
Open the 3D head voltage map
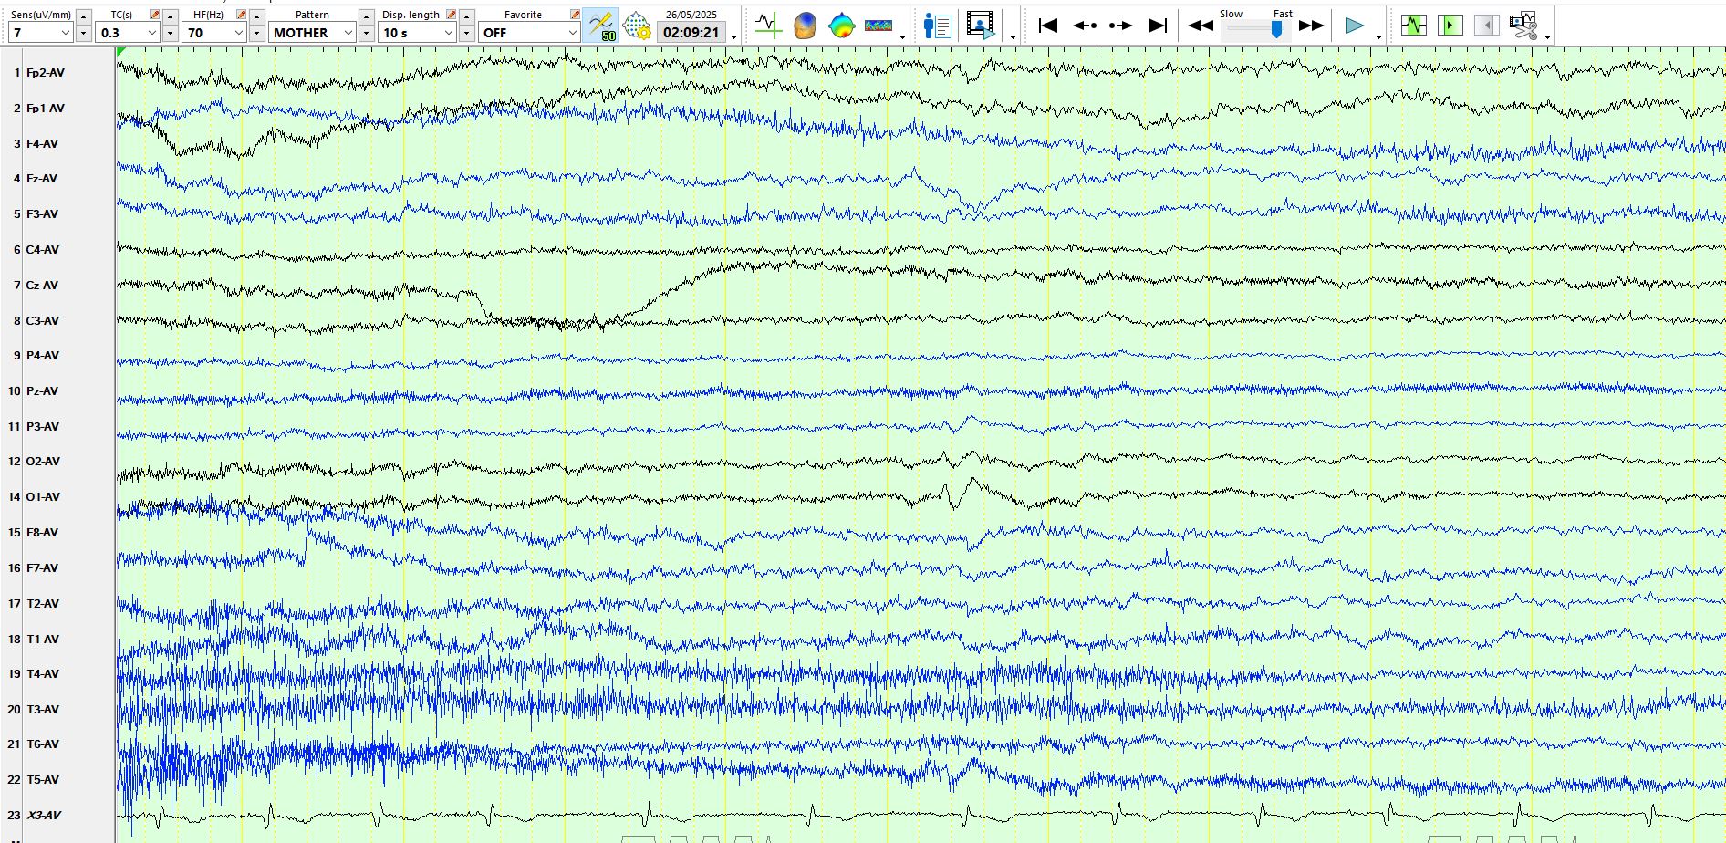pyautogui.click(x=805, y=26)
